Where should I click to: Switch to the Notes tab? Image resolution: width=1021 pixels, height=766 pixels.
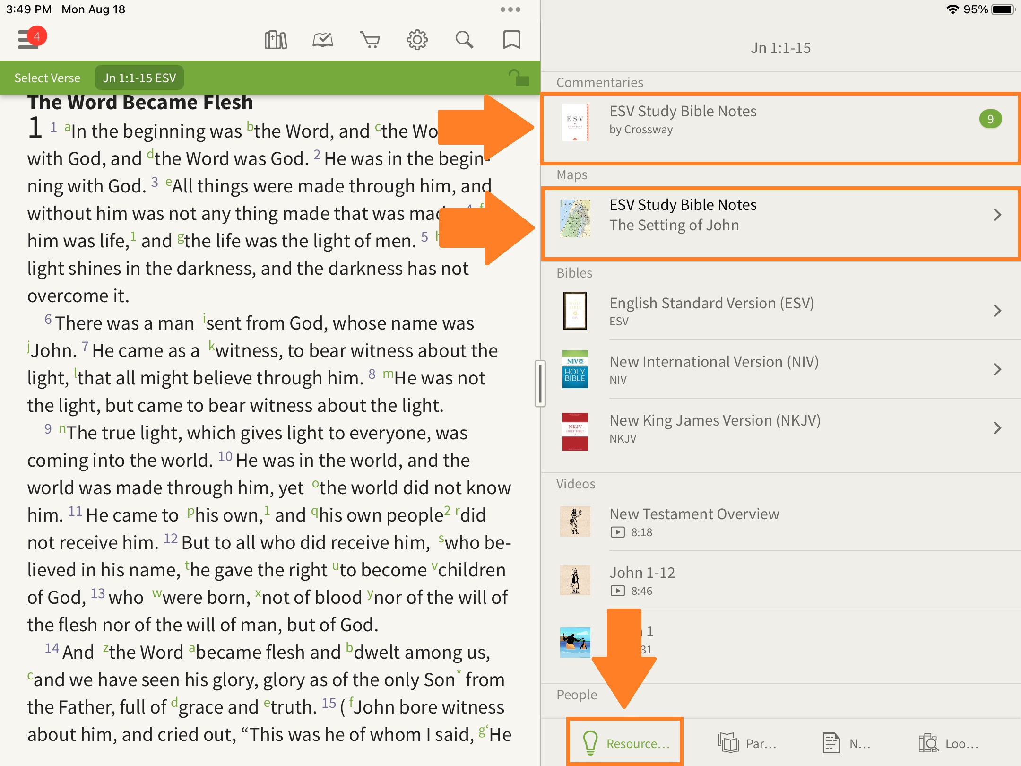point(846,743)
